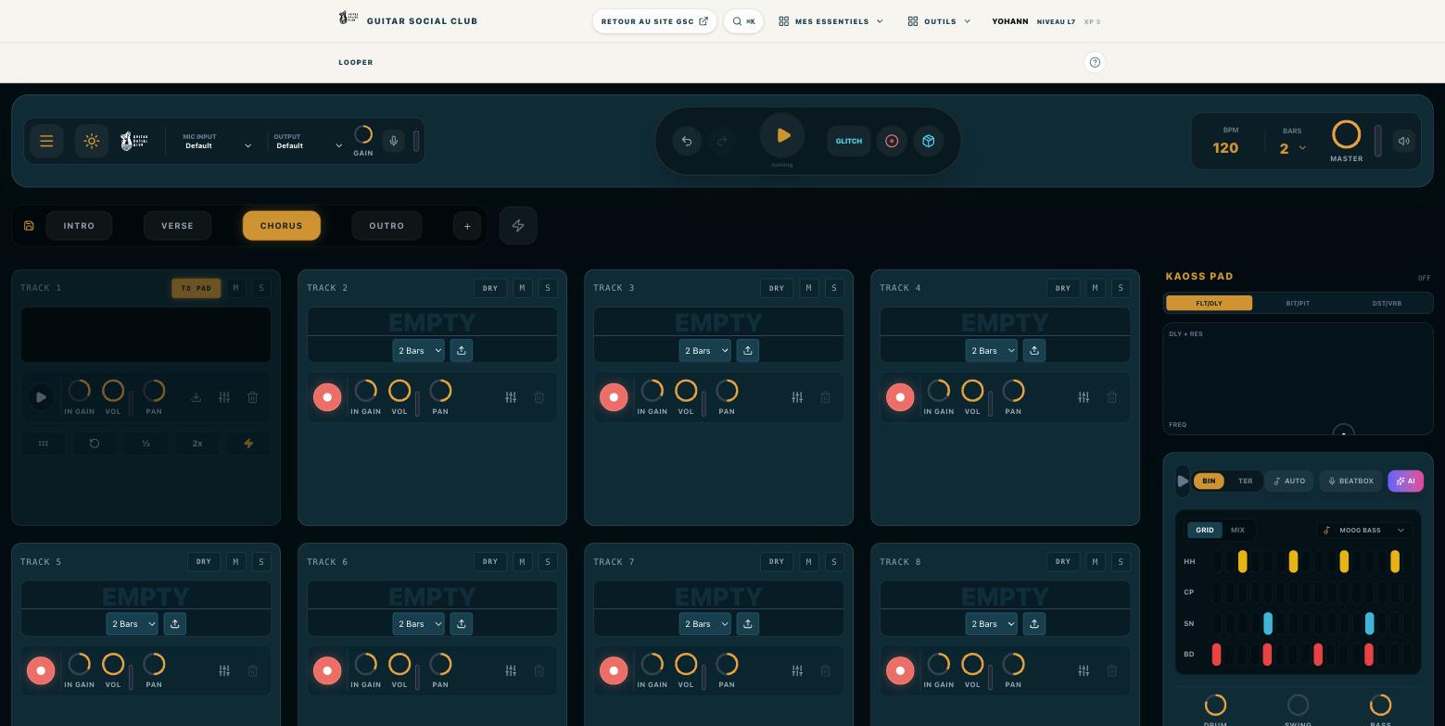Image resolution: width=1445 pixels, height=726 pixels.
Task: Mute Track 4
Action: [1095, 288]
